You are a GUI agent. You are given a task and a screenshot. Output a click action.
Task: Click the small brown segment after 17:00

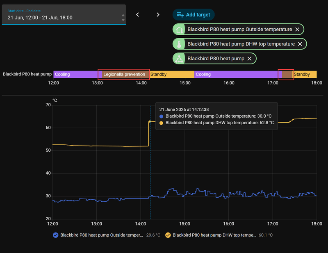click(287, 75)
